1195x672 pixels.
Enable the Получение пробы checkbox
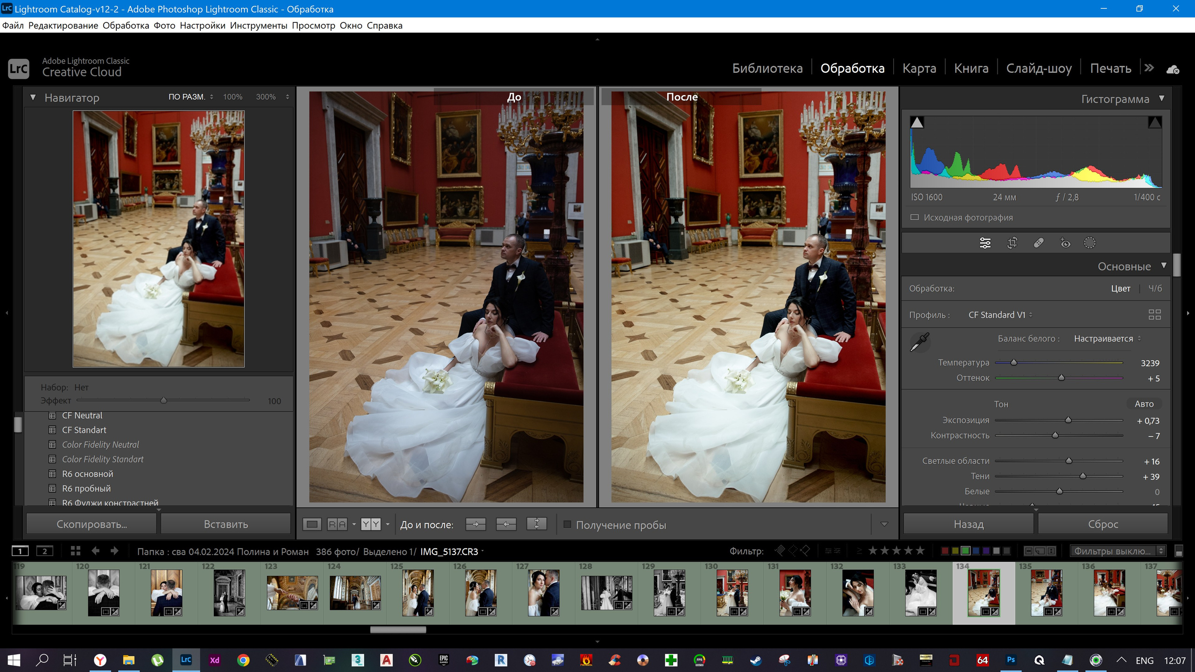(x=566, y=524)
